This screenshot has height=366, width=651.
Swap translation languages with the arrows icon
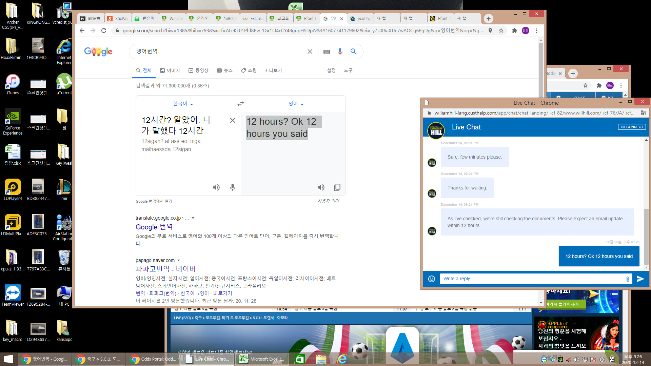tap(241, 104)
